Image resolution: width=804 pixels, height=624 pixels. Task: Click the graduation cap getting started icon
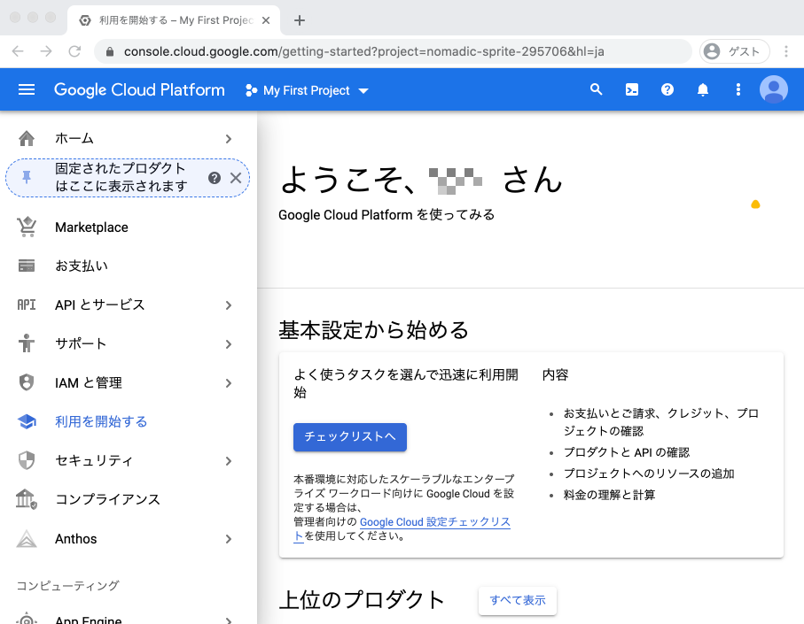[27, 421]
